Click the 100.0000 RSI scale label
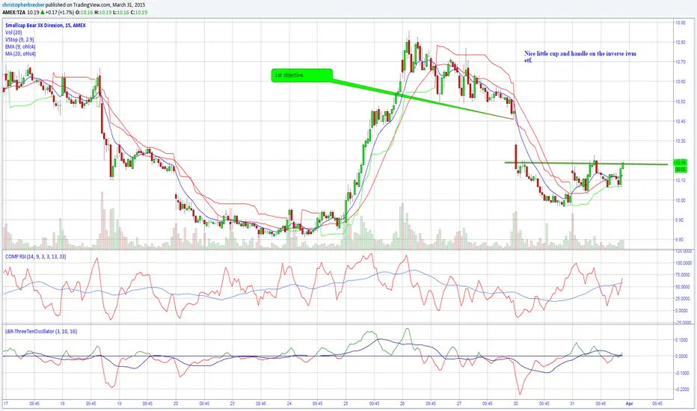The height and width of the screenshot is (411, 697). [684, 263]
